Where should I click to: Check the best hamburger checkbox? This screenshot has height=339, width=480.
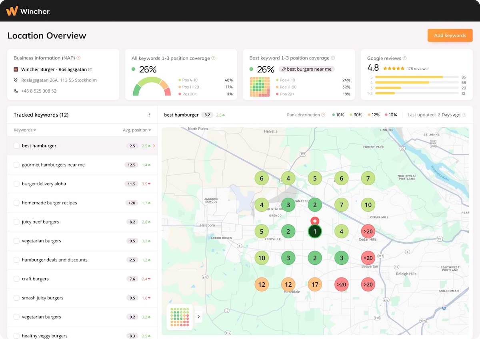[16, 146]
